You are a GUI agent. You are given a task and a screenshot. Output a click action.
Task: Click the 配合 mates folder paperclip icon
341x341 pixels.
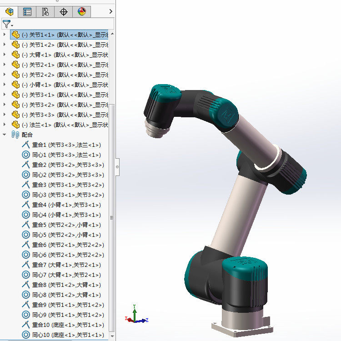[x=15, y=135]
